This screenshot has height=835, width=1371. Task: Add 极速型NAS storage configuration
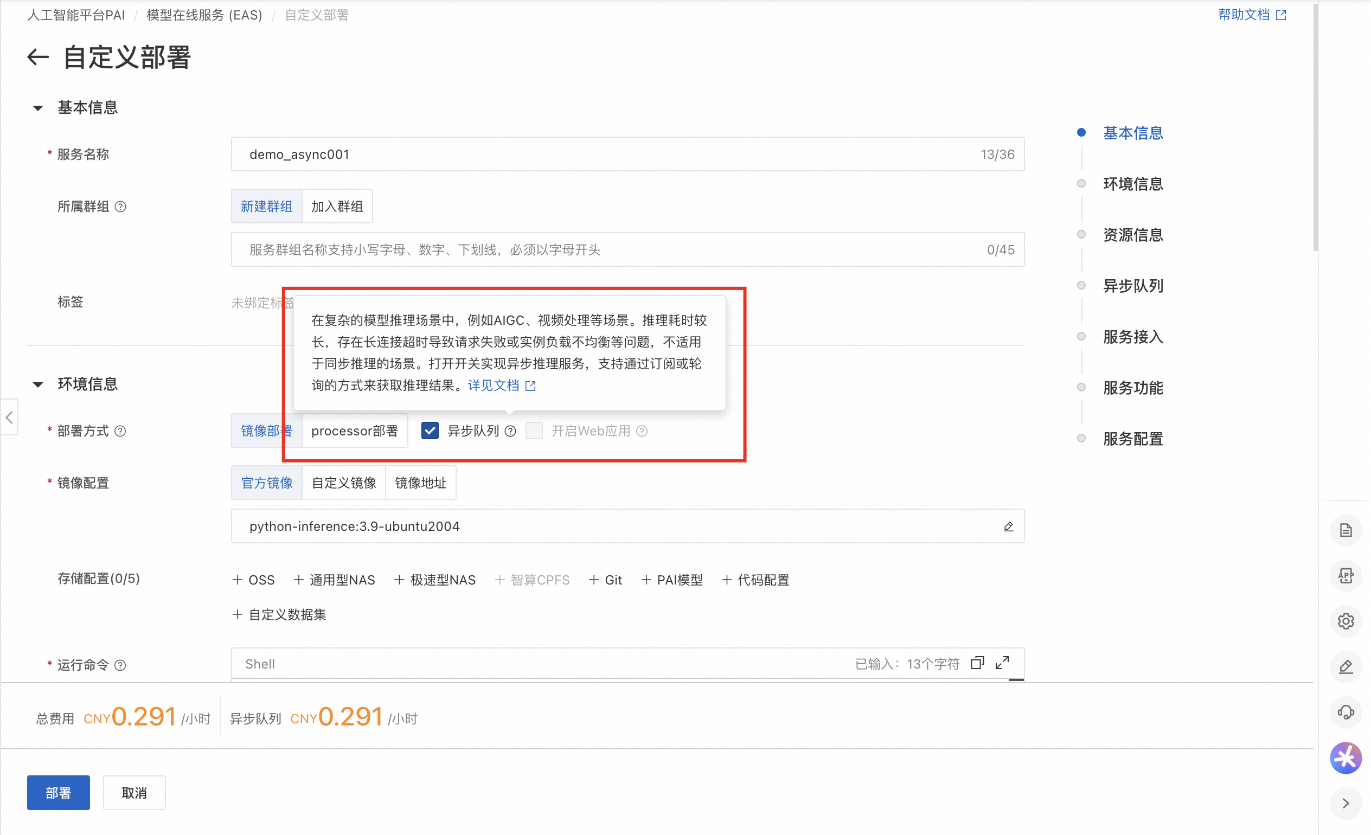pos(435,580)
